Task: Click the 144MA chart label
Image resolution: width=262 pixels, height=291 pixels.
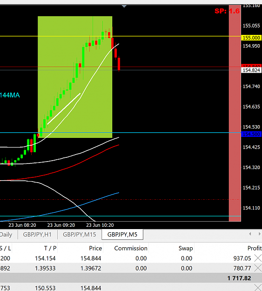Action: click(x=10, y=95)
